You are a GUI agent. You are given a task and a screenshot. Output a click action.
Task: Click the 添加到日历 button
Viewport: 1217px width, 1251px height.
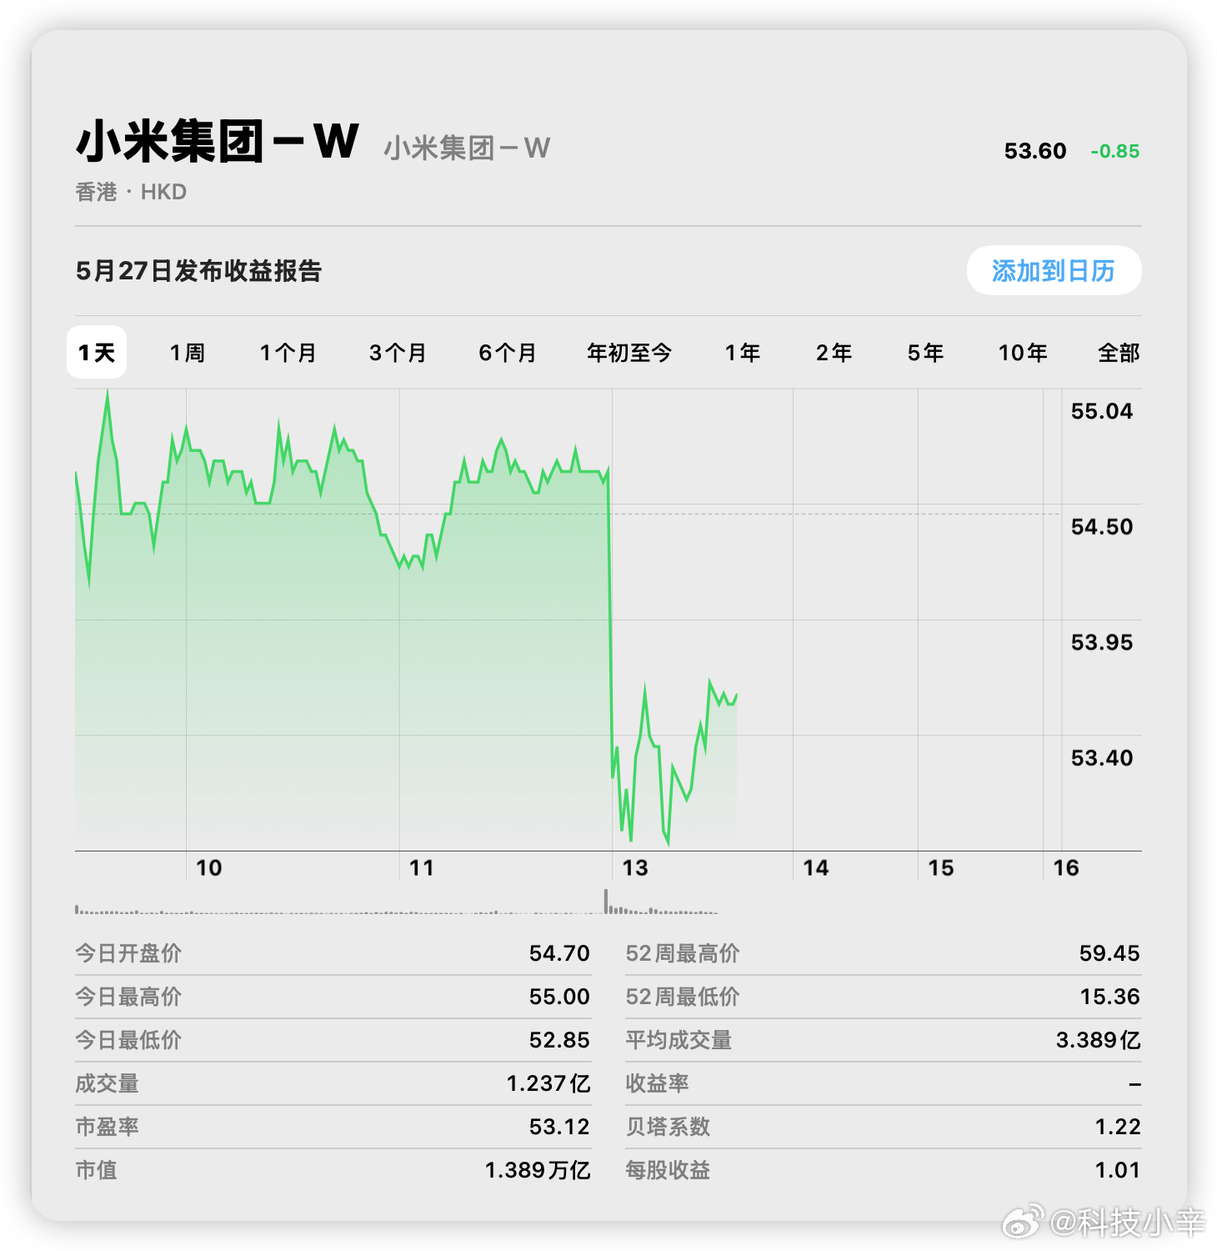(x=1054, y=270)
